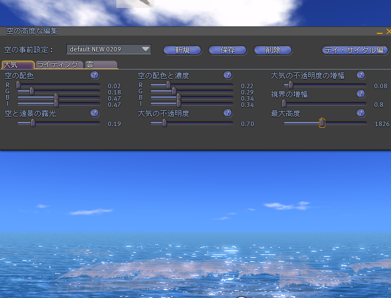Open help for 大気の不透明度
Image resolution: width=391 pixels, height=298 pixels.
pos(227,113)
